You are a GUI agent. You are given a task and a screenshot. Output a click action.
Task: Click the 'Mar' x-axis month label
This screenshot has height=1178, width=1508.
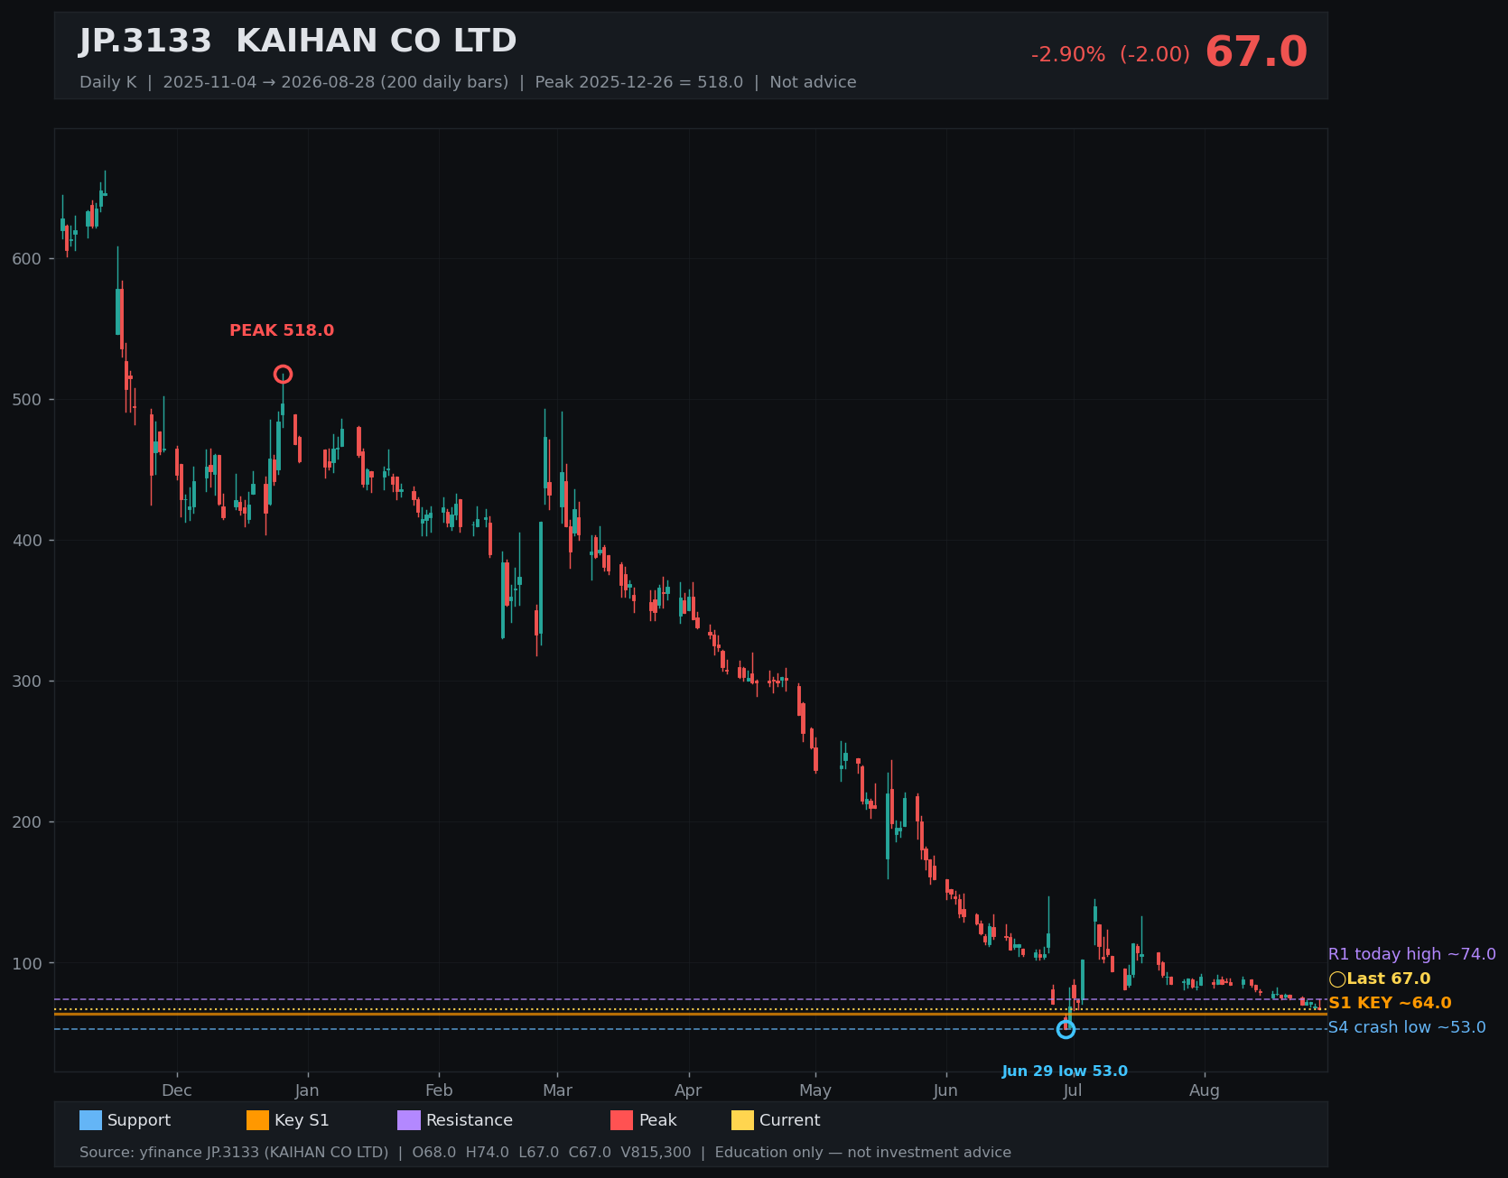point(557,1090)
